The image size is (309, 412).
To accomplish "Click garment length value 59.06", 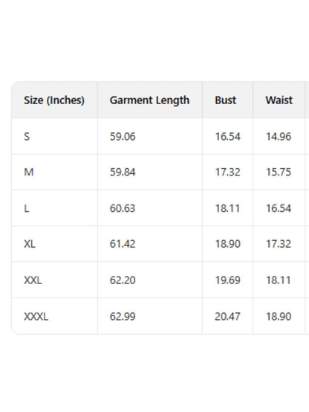I will 123,137.
